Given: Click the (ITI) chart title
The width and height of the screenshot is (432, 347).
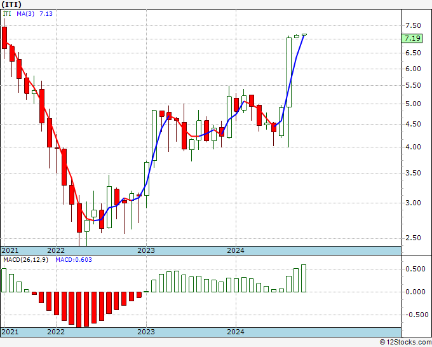Looking at the screenshot, I should click(x=11, y=4).
